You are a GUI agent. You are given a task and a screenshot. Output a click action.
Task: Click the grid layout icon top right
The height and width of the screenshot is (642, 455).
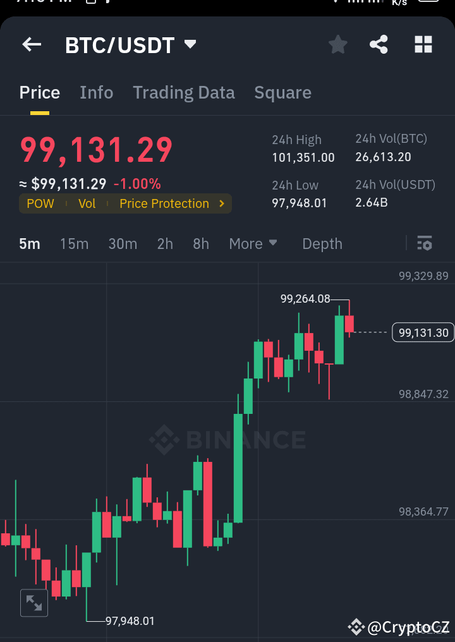point(422,44)
